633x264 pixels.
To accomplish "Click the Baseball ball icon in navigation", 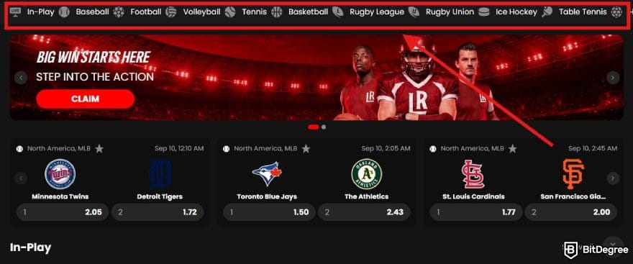I will point(64,12).
